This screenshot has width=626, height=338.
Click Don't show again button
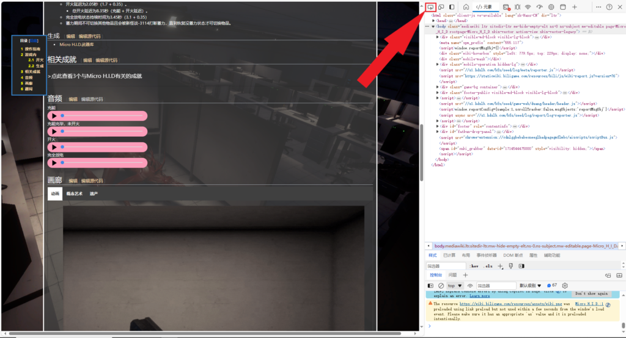pos(591,293)
